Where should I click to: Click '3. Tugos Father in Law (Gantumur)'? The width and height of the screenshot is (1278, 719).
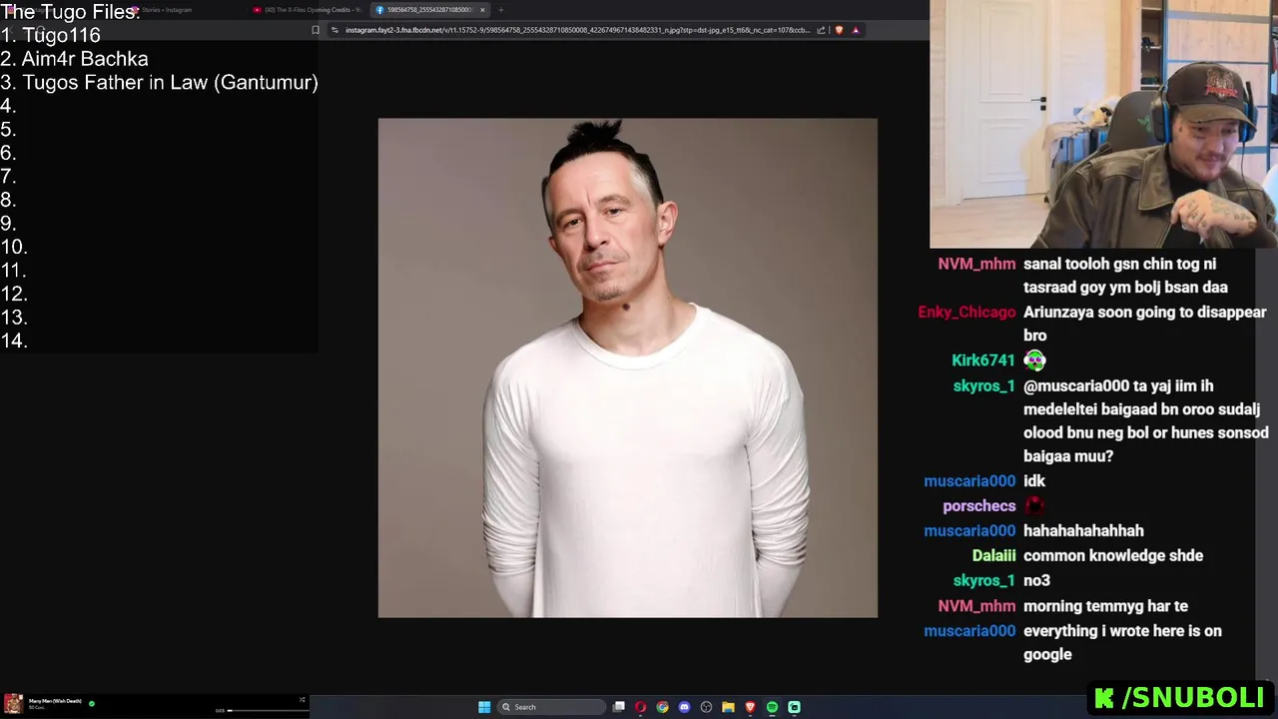(x=160, y=83)
